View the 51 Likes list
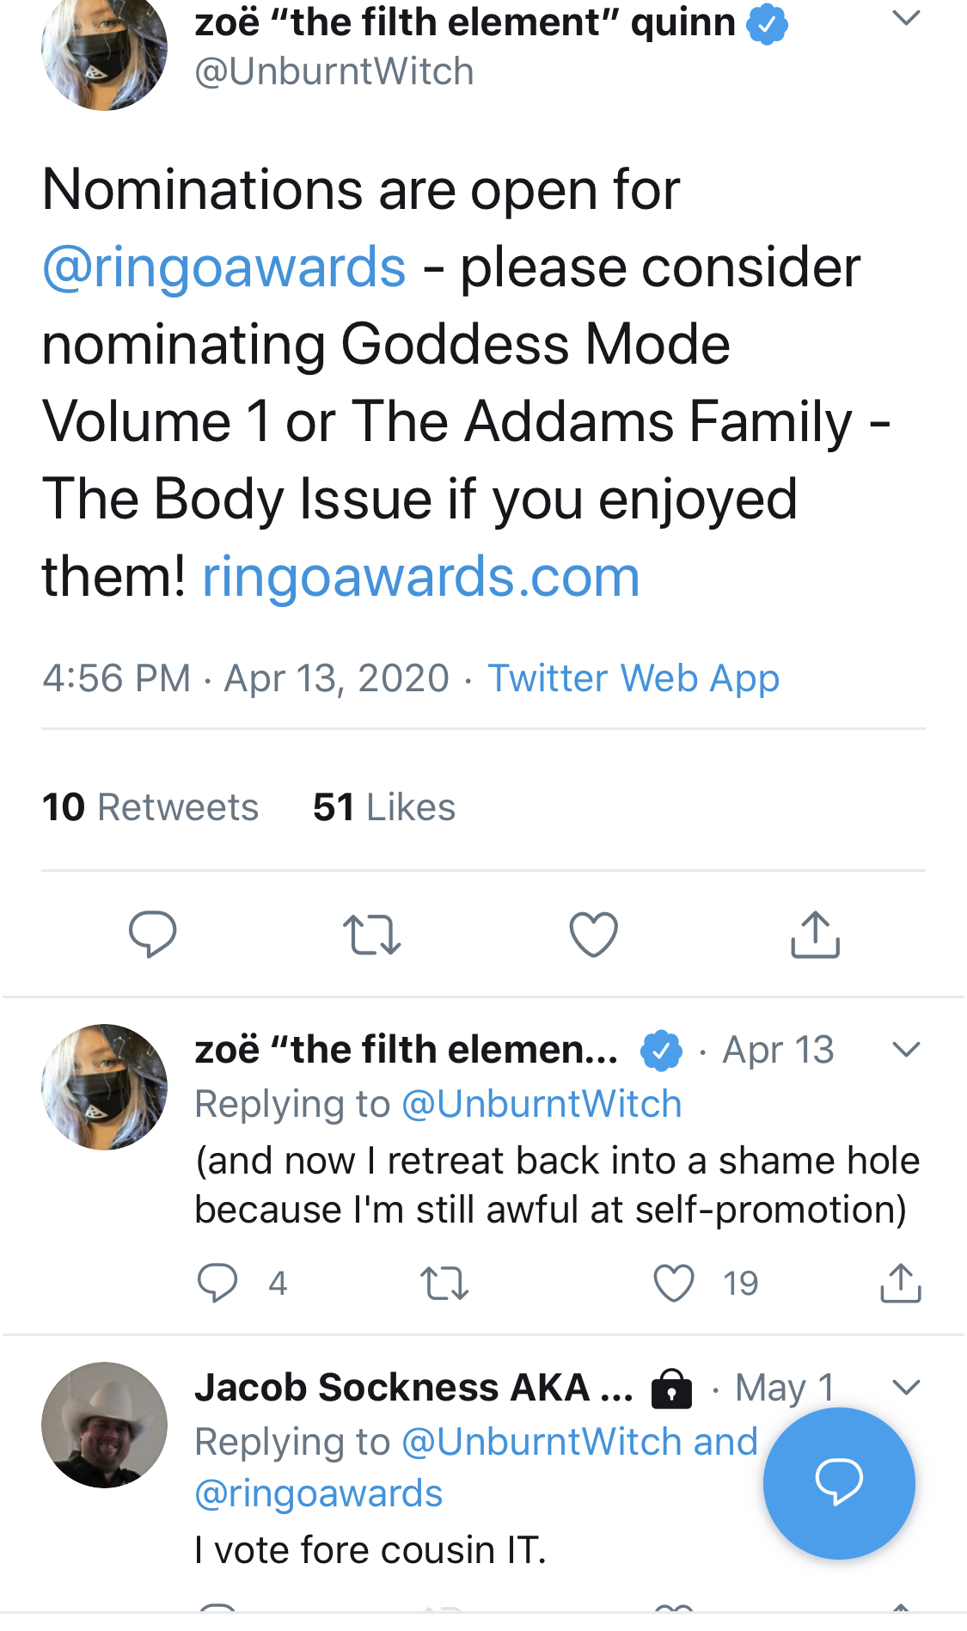The image size is (967, 1631). click(x=384, y=807)
